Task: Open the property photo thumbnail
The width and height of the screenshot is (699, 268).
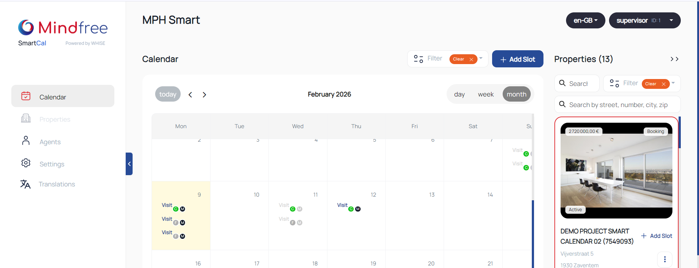Action: coord(616,170)
